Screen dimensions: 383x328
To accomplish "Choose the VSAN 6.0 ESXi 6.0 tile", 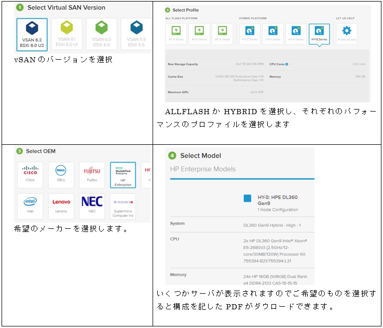I will click(x=101, y=34).
